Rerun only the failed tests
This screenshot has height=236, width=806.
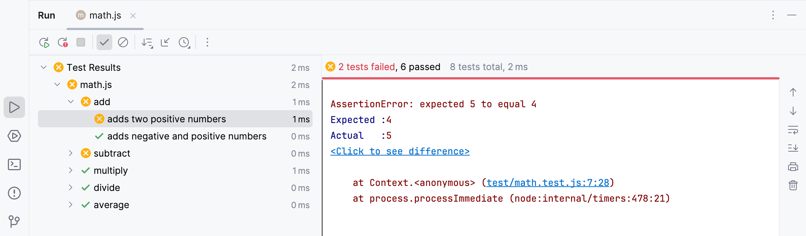63,42
